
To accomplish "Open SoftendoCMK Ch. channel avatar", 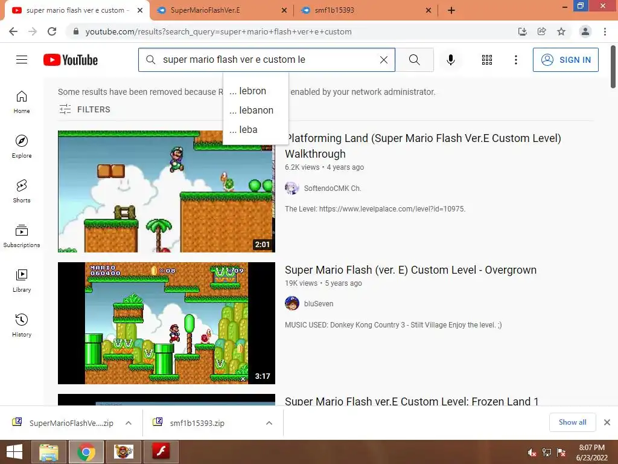I will (x=292, y=188).
